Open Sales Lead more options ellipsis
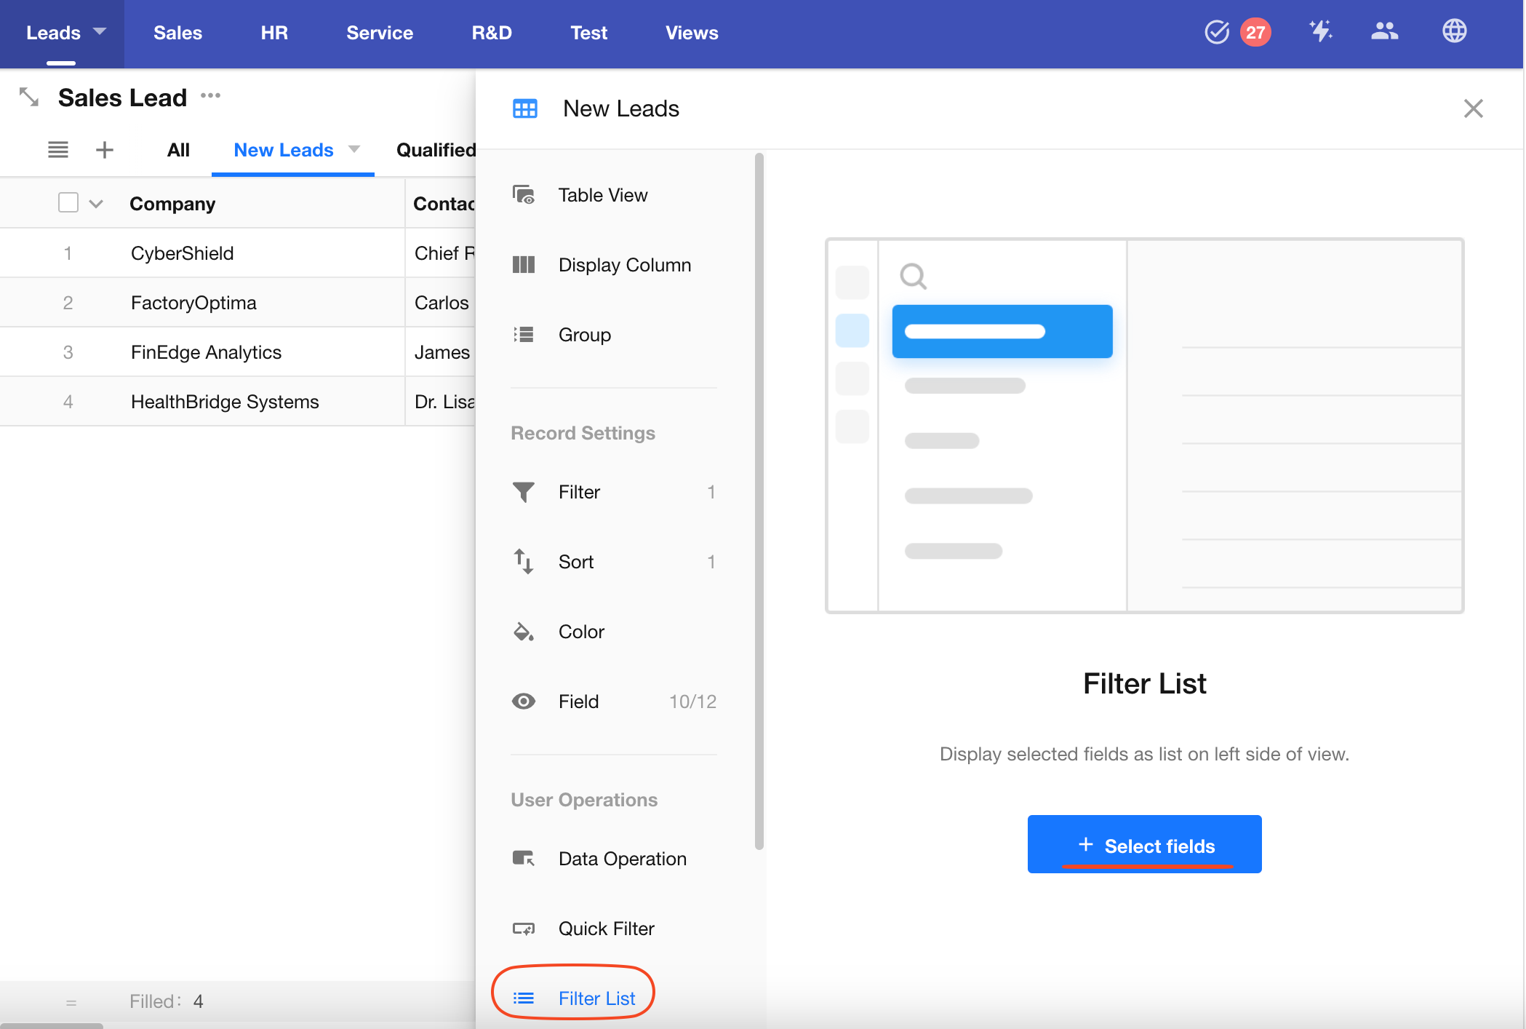This screenshot has height=1029, width=1526. coord(210,95)
